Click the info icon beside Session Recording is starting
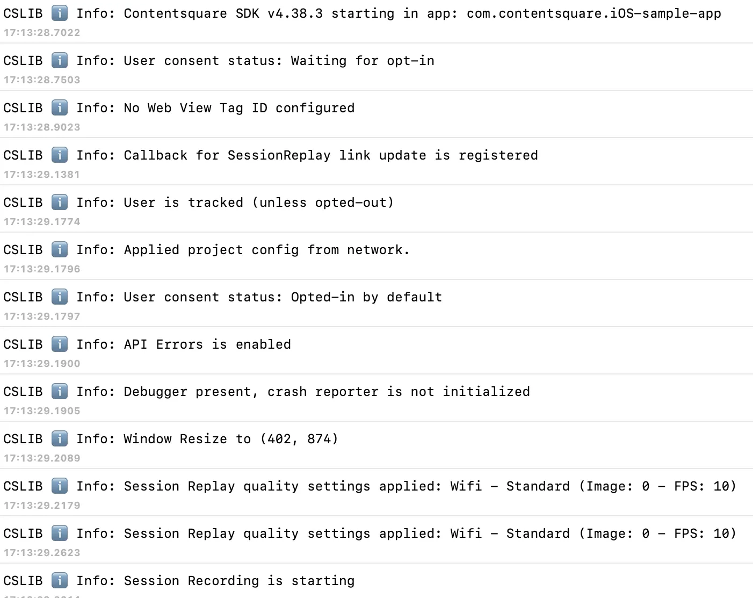The height and width of the screenshot is (598, 753). [60, 580]
